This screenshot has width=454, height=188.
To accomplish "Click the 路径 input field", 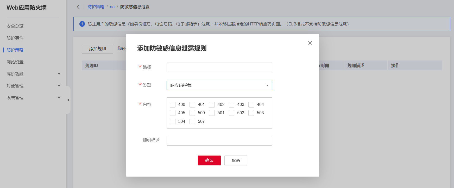I will tap(219, 67).
